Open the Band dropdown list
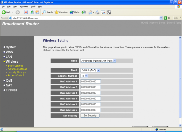The image size is (182, 132). 90,70
